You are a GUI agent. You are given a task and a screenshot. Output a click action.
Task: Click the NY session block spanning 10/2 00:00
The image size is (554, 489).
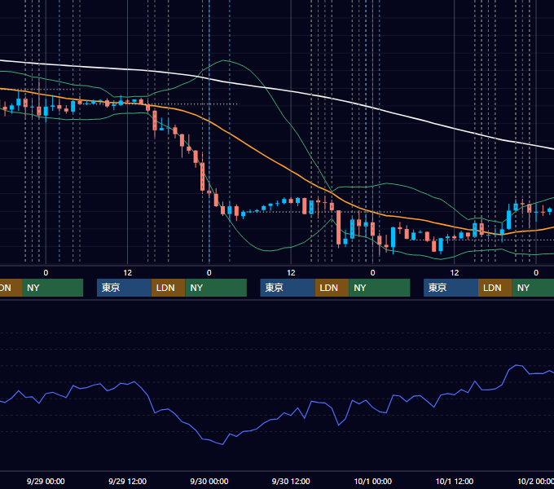[x=533, y=288]
